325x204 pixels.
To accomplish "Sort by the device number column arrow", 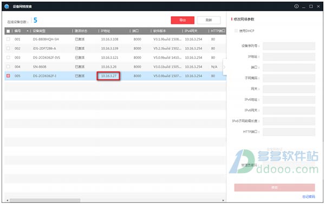I will pyautogui.click(x=28, y=31).
